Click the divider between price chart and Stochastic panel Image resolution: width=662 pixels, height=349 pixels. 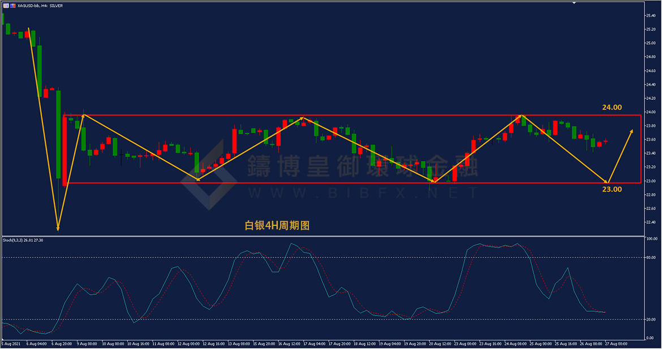coord(323,235)
